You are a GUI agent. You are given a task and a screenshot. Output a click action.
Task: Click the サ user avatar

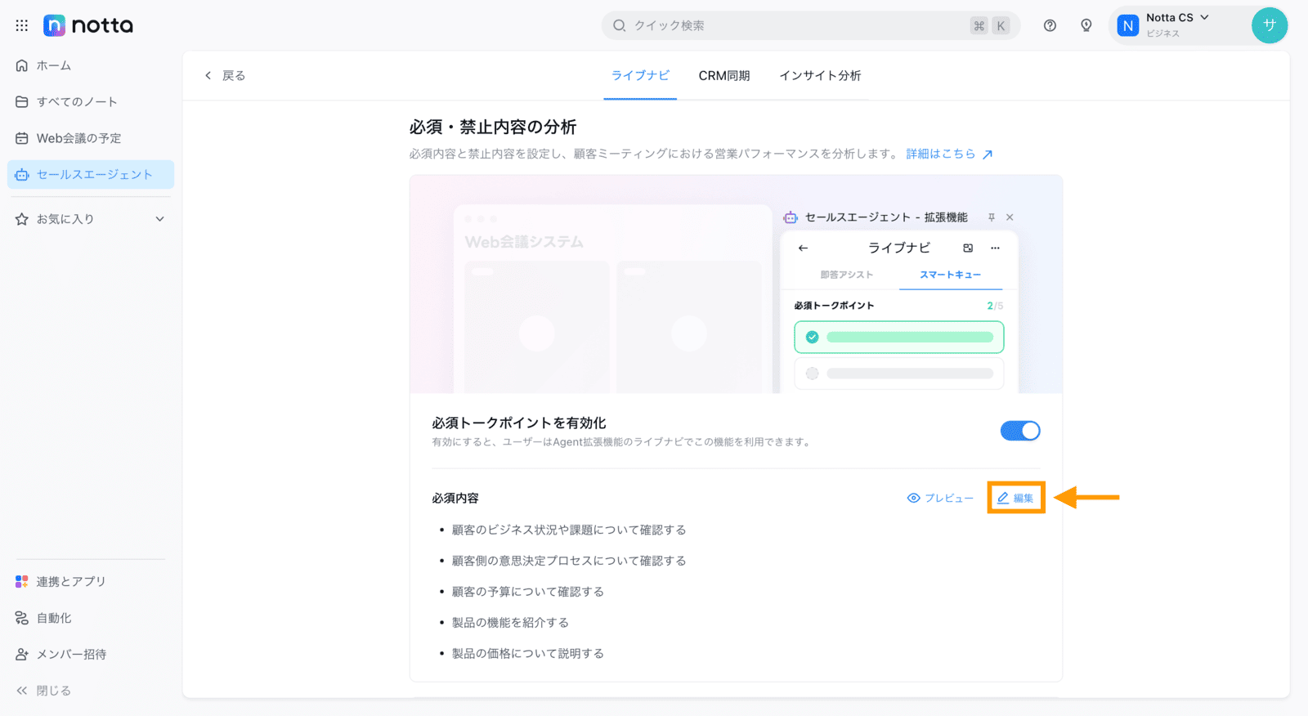tap(1269, 25)
